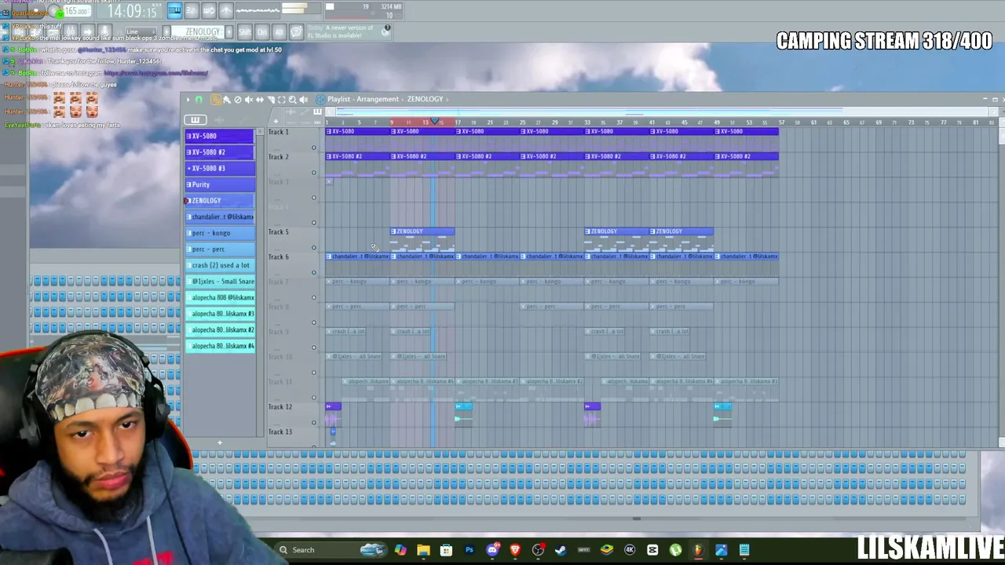Toggle mute switch on Track 3
This screenshot has height=565, width=1005.
click(313, 198)
